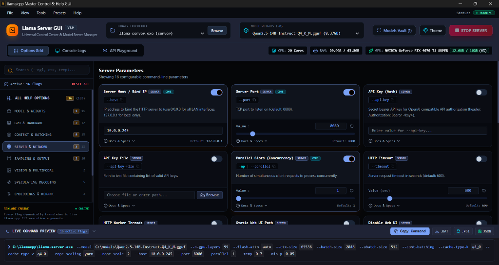Click the terminal prompt icon in Live Command Preview
Screen dimensions: 499x265
pyautogui.click(x=7, y=231)
